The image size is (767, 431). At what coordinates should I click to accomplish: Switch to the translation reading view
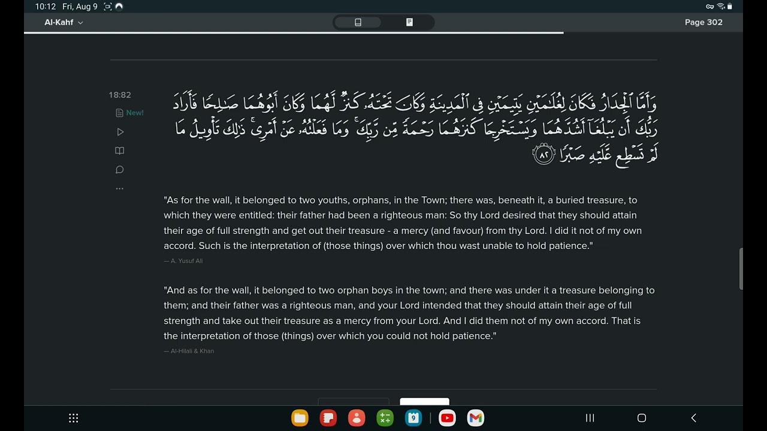(x=358, y=22)
